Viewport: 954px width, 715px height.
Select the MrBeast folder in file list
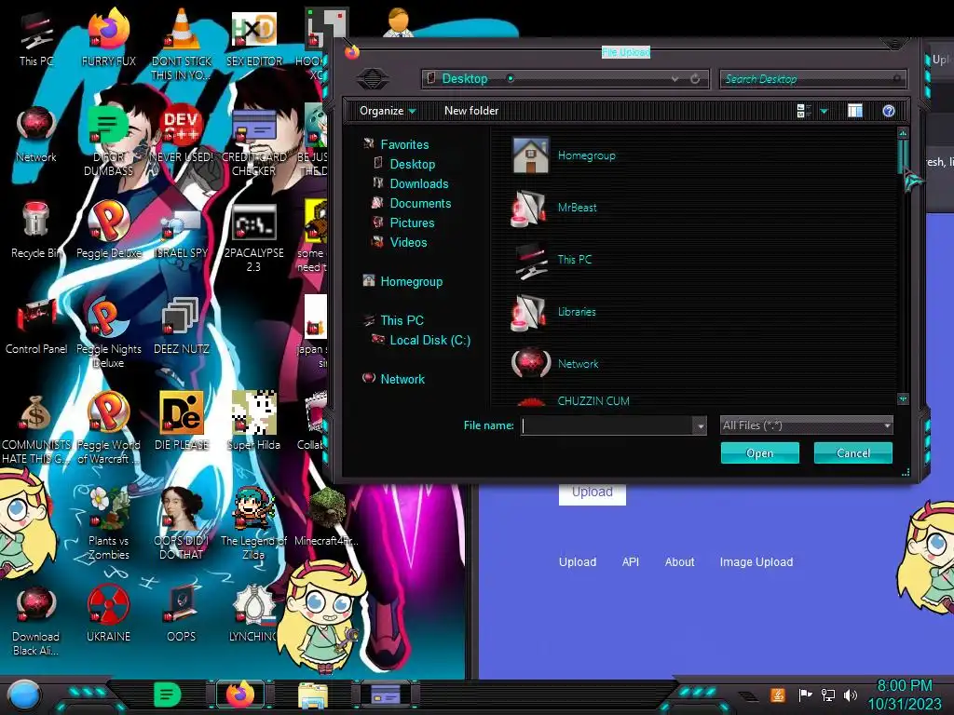(x=554, y=208)
